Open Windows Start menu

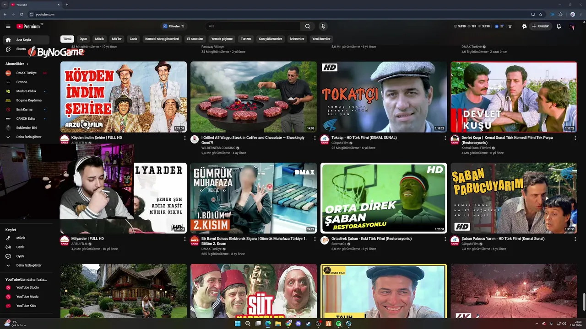pos(238,324)
